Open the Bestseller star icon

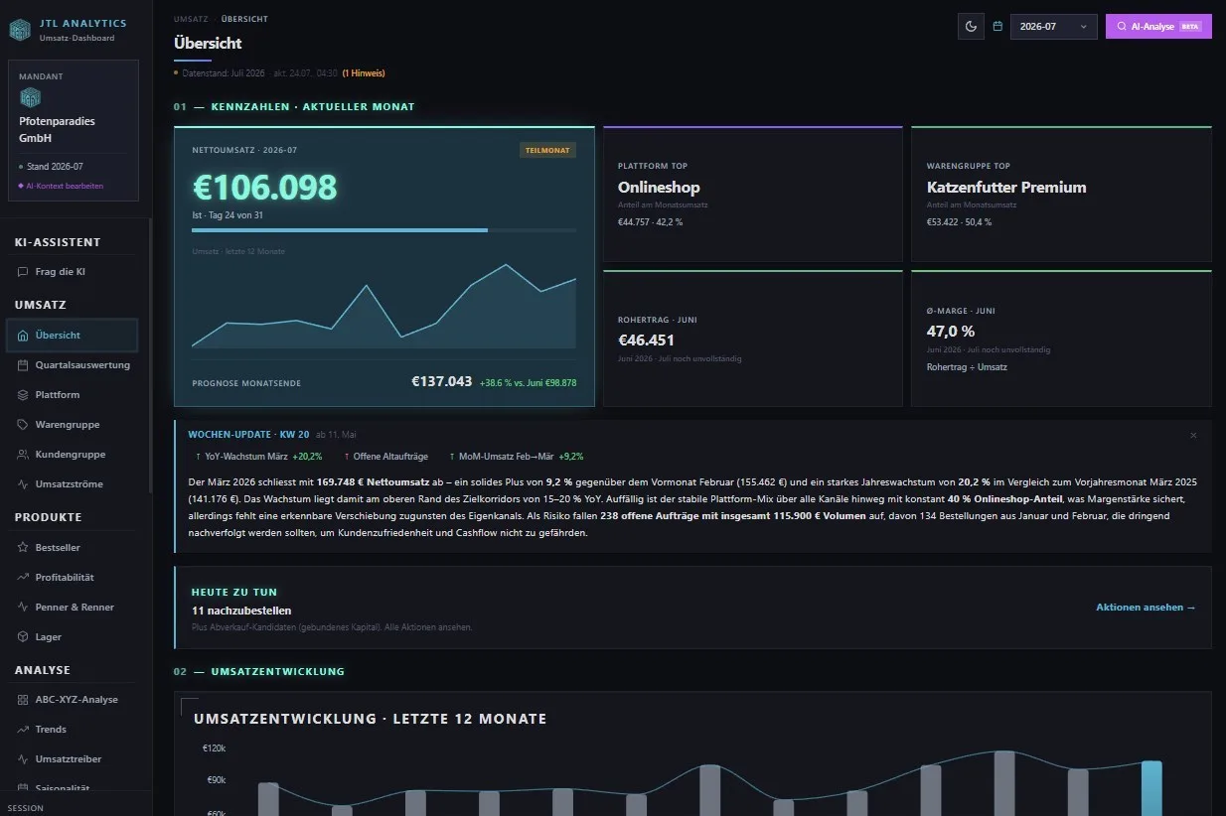[23, 548]
